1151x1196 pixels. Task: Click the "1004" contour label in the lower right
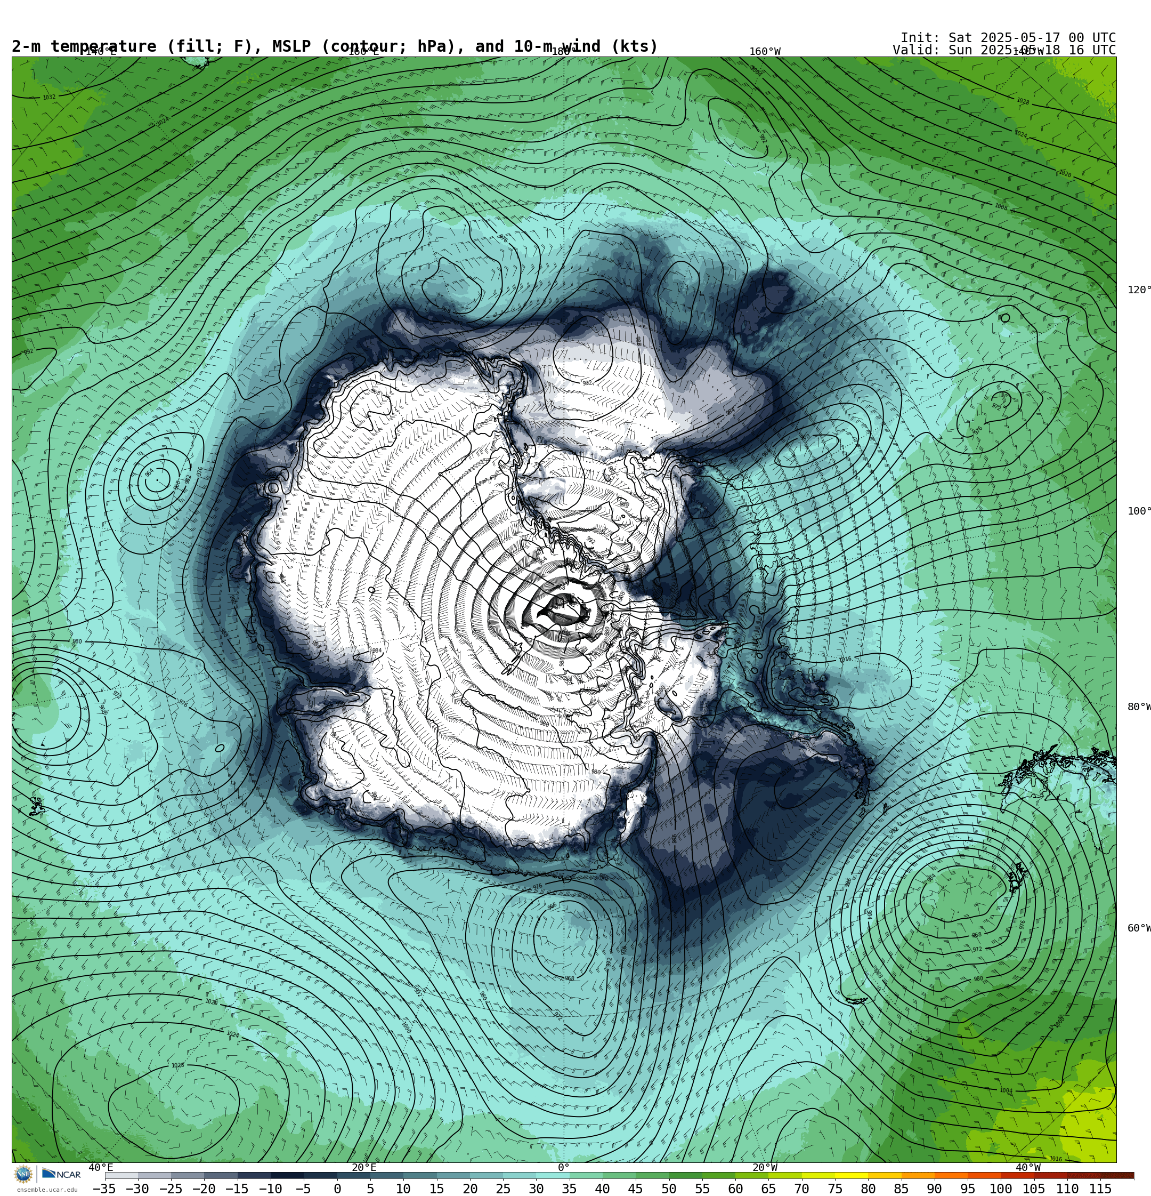click(1006, 1090)
